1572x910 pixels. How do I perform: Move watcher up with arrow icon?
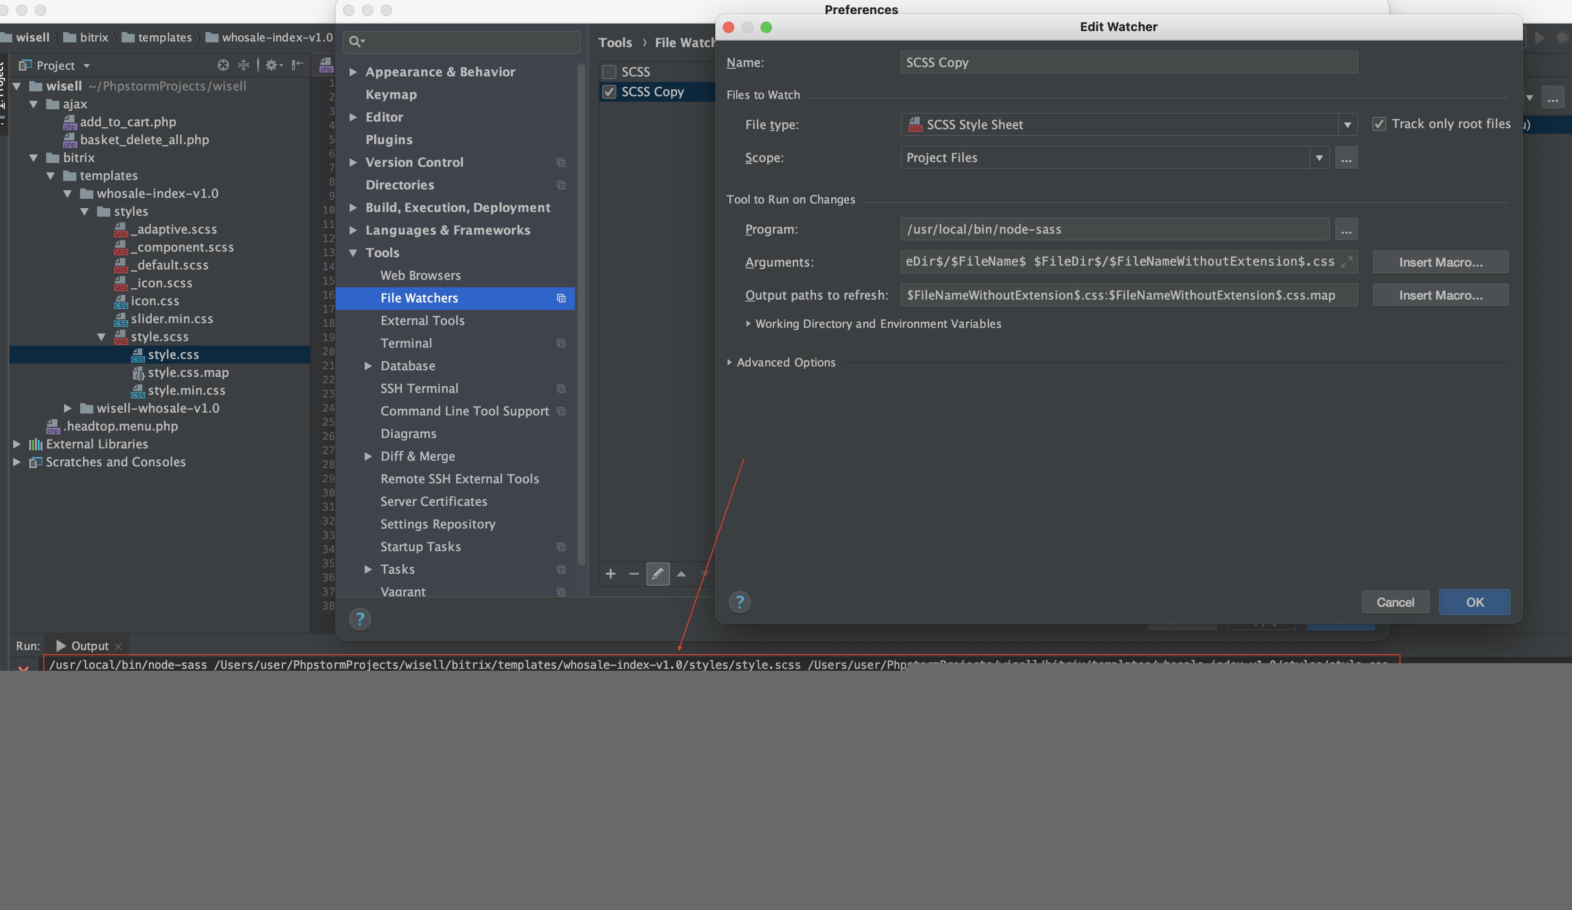coord(681,574)
